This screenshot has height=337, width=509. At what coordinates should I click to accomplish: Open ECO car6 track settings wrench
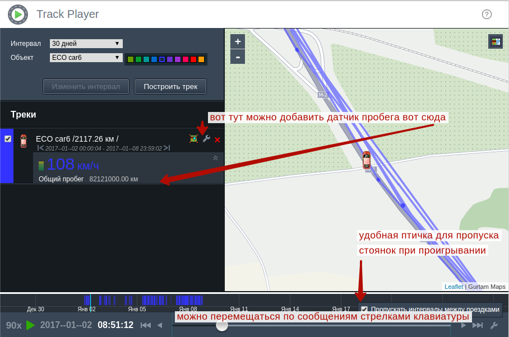(206, 139)
